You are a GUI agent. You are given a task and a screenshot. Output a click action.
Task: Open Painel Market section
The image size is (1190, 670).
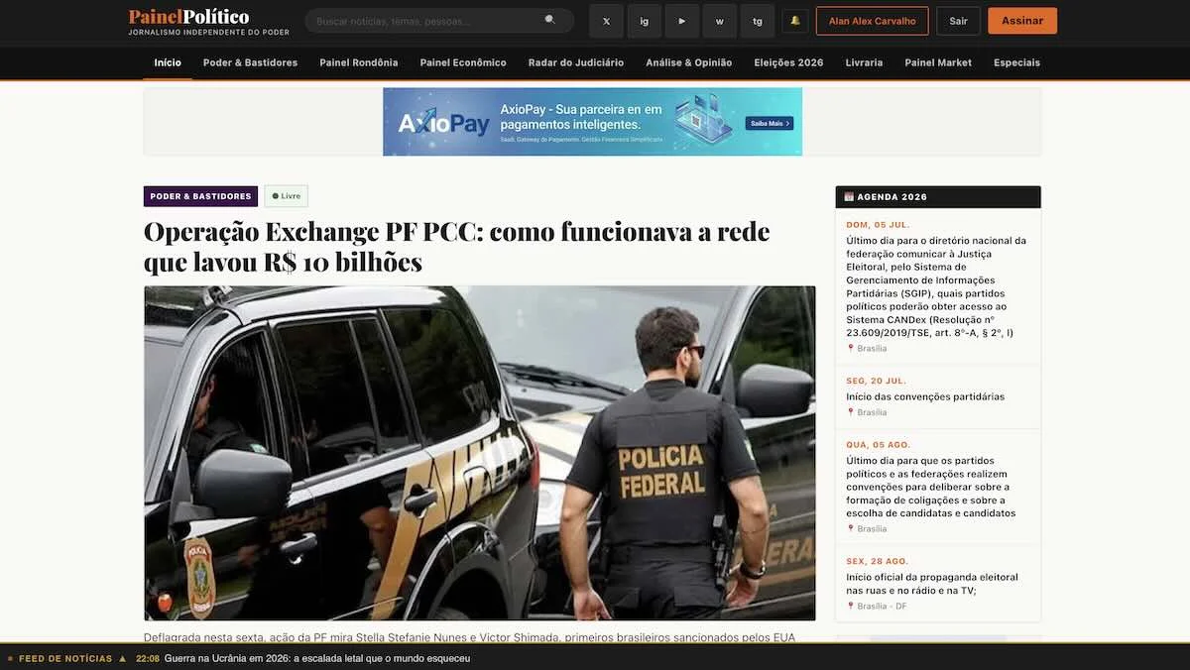(x=938, y=62)
